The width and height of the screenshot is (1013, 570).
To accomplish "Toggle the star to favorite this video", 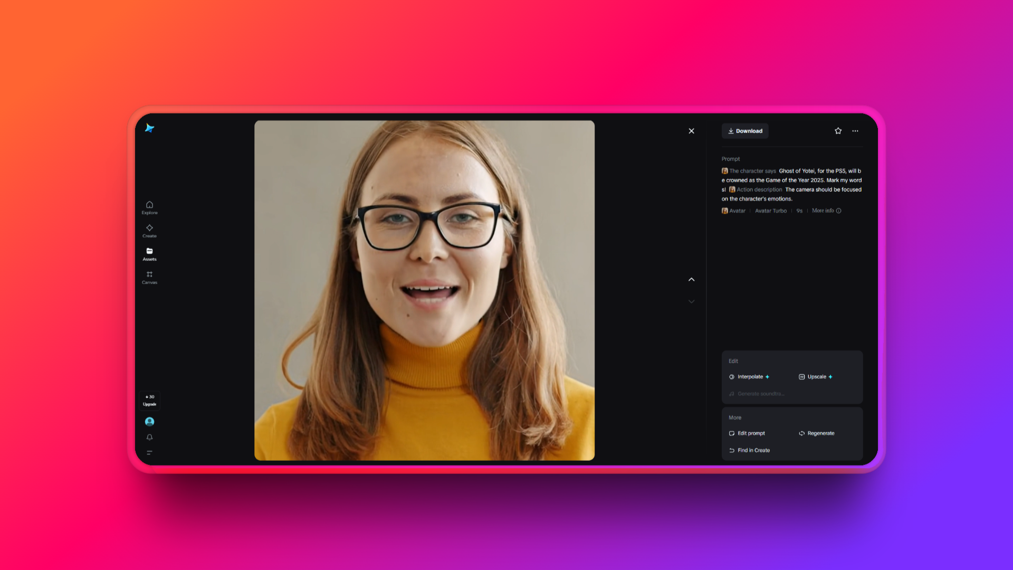I will tap(838, 131).
